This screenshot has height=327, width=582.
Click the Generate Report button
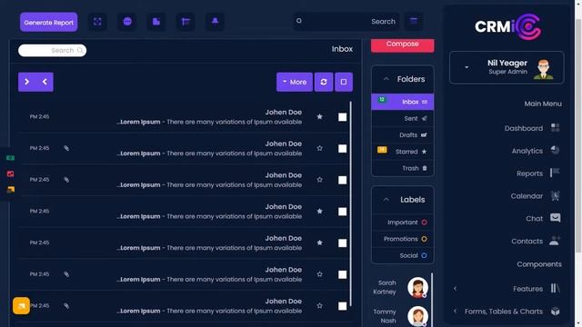pyautogui.click(x=48, y=22)
